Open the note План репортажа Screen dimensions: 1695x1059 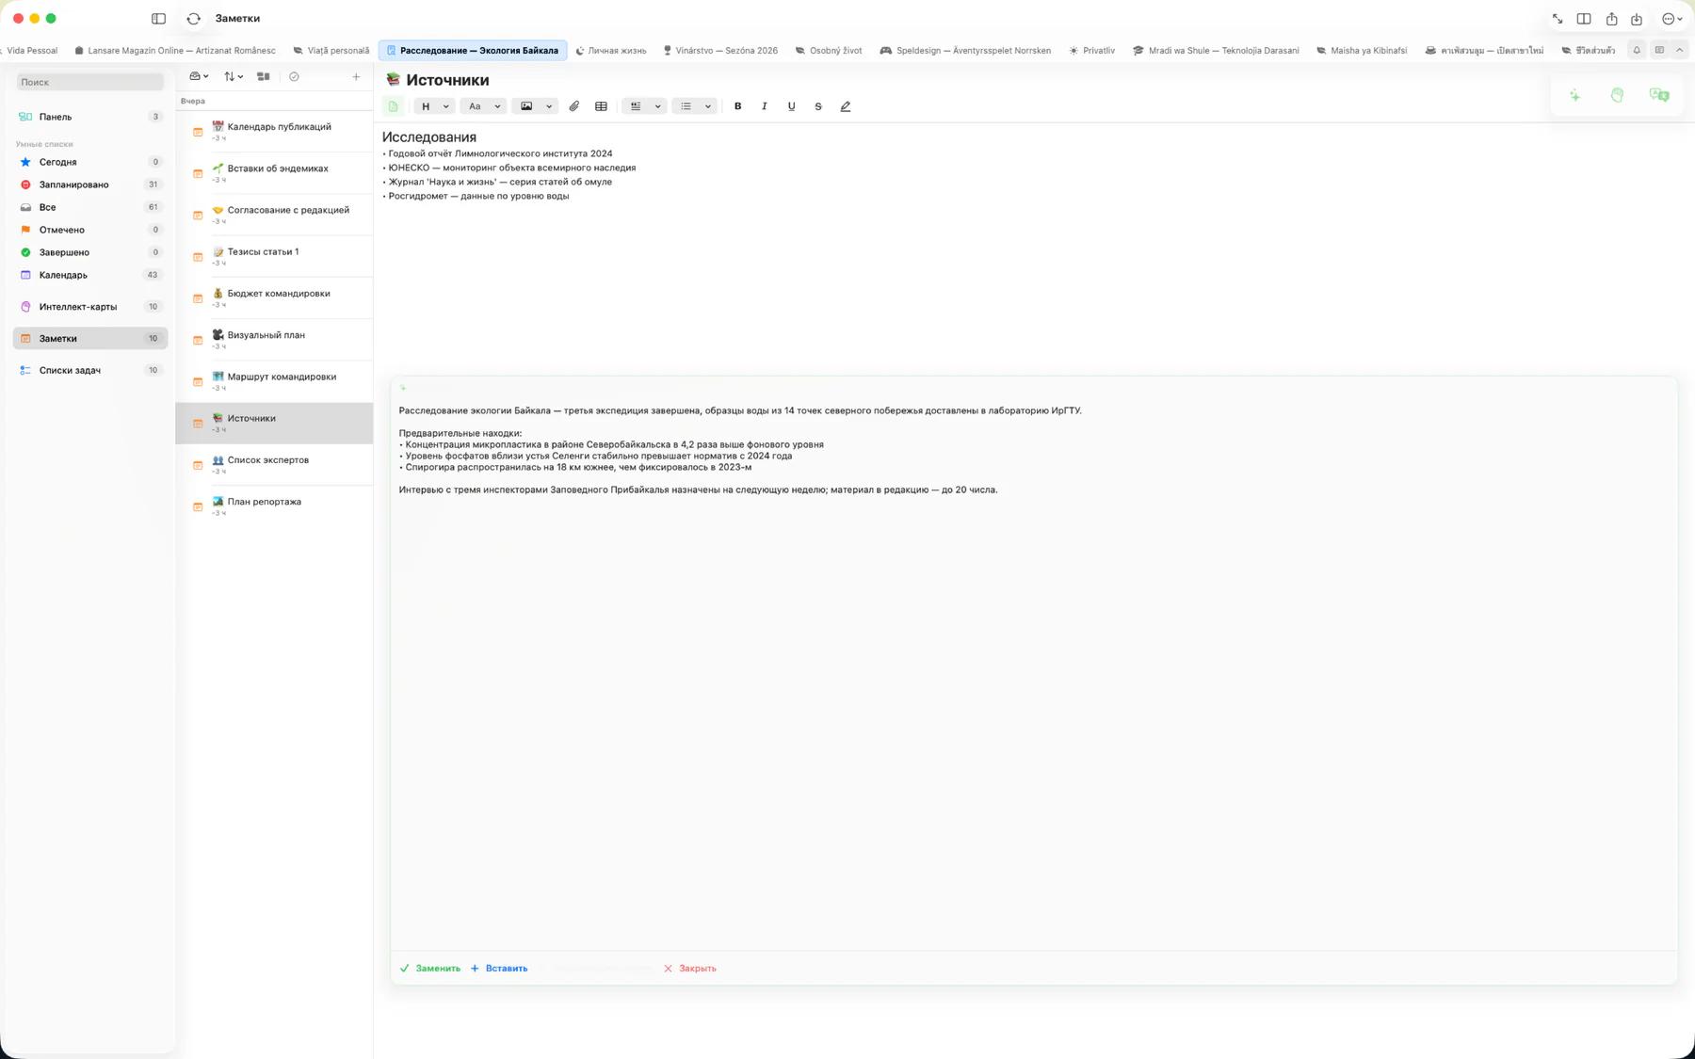point(275,506)
